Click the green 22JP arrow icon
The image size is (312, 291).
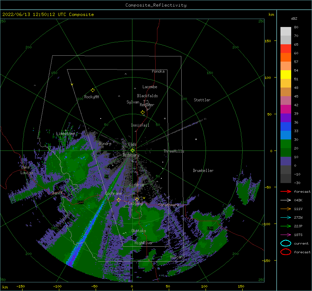[286, 226]
